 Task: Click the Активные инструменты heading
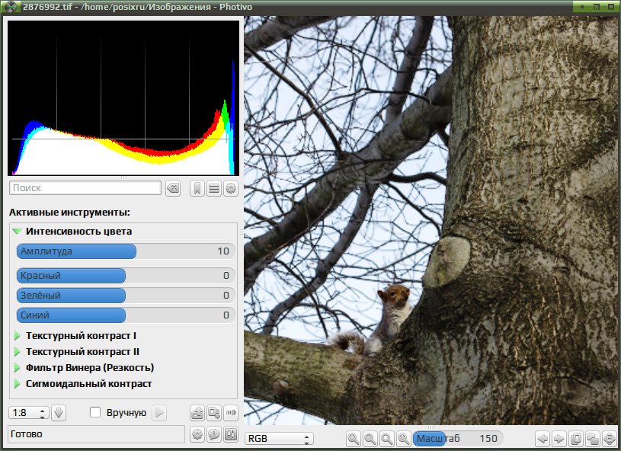[x=69, y=213]
